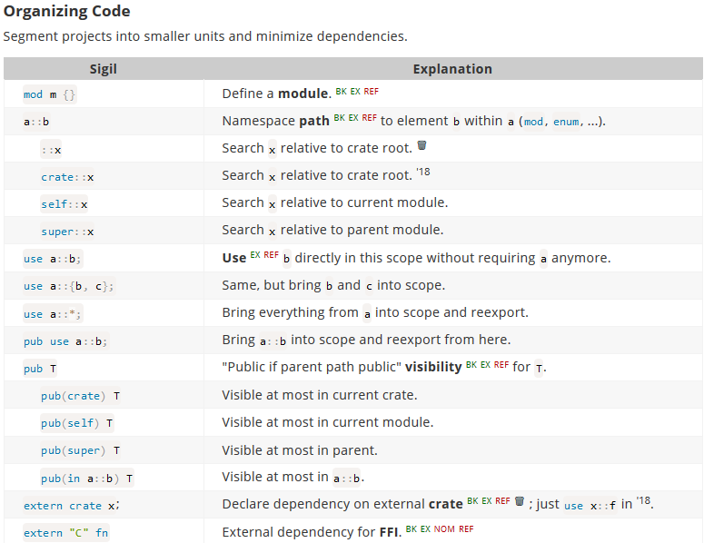Click the '18 marker after use x::f
704x543 pixels.
[x=644, y=500]
